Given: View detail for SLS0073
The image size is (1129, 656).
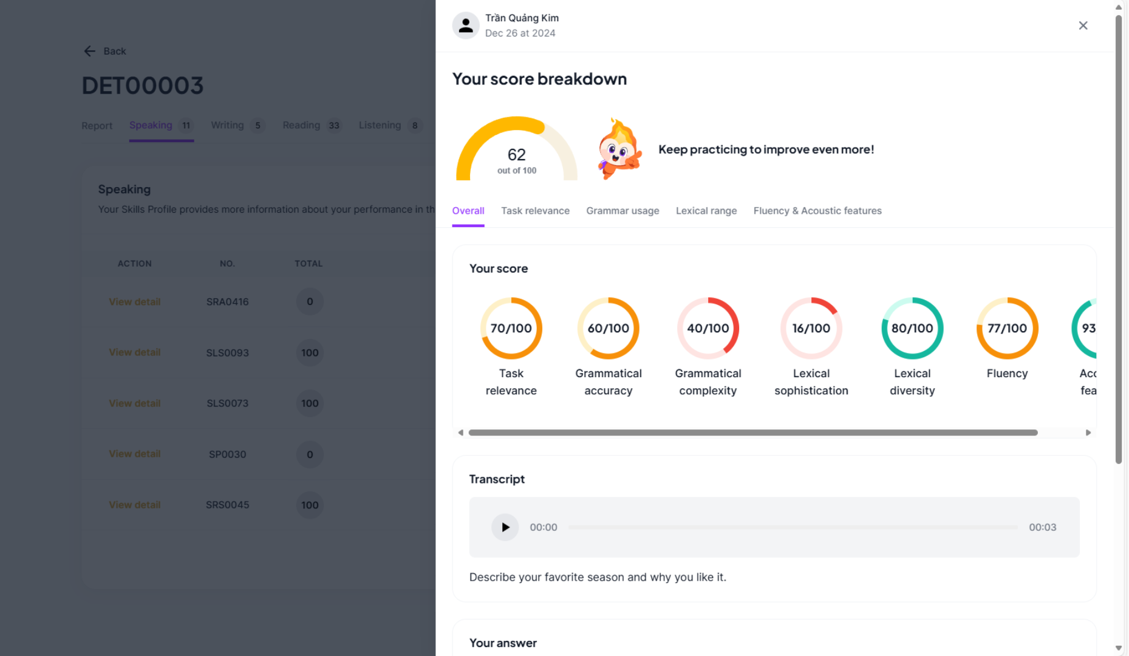Looking at the screenshot, I should pyautogui.click(x=135, y=403).
